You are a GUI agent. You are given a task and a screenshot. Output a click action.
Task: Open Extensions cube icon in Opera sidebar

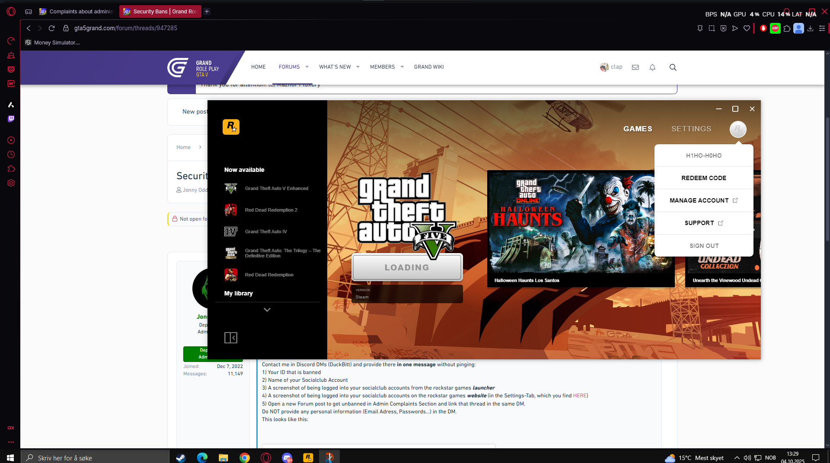coord(11,169)
